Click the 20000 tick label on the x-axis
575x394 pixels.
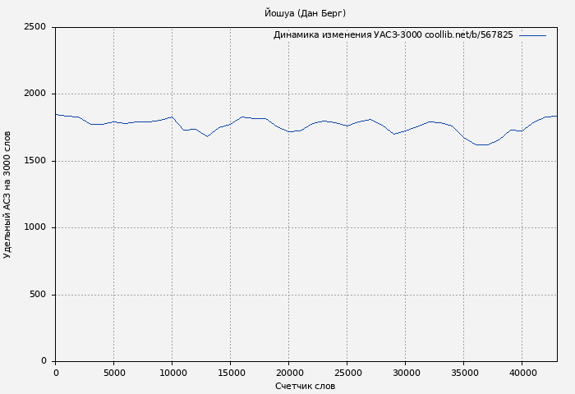click(x=288, y=373)
